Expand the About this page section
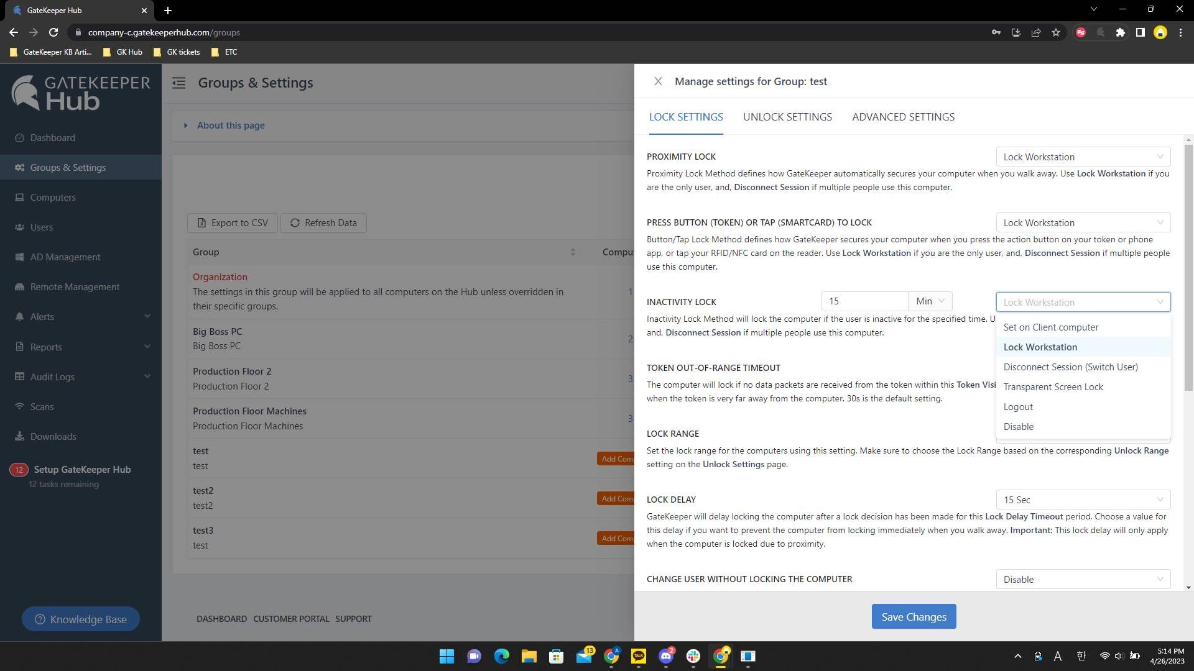1194x671 pixels. click(231, 126)
